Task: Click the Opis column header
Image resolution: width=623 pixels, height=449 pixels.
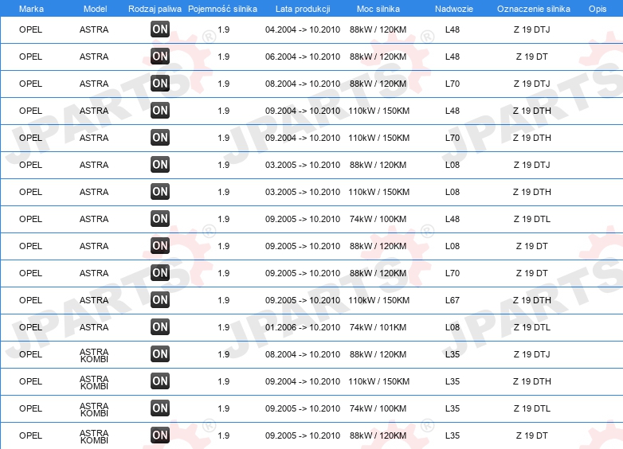Action: pyautogui.click(x=598, y=9)
